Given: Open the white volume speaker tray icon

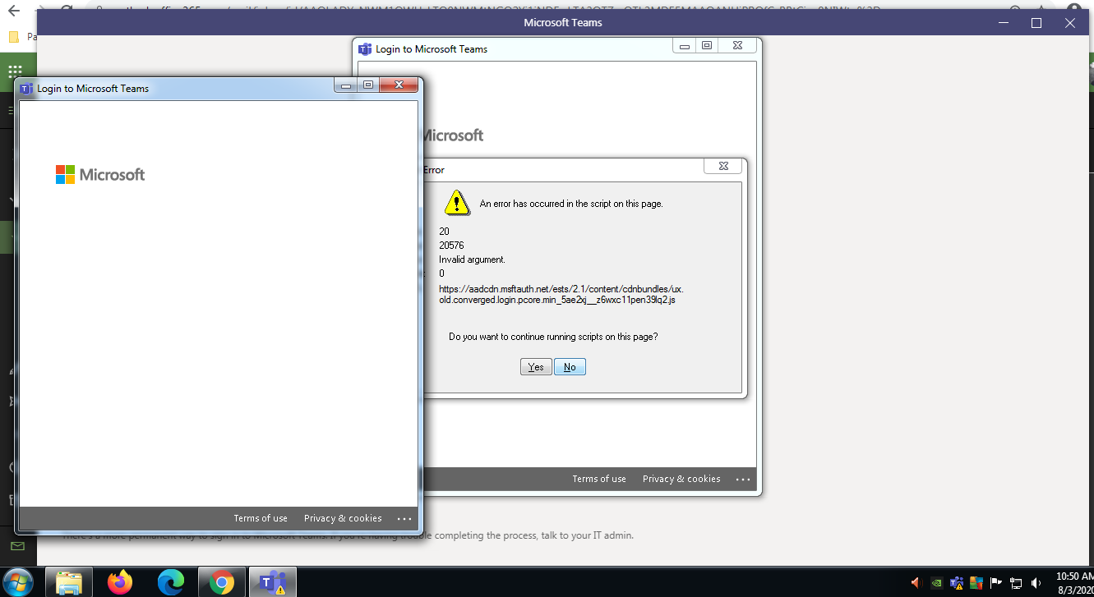Looking at the screenshot, I should point(1036,583).
